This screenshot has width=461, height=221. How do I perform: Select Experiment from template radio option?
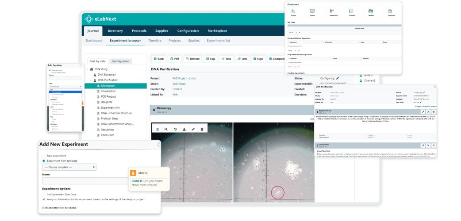tap(44, 161)
